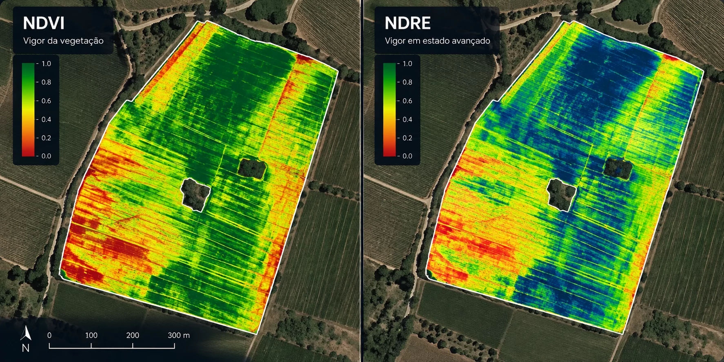The image size is (724, 362).
Task: Click the 0.4 value in NDRE legend
Action: [x=407, y=119]
